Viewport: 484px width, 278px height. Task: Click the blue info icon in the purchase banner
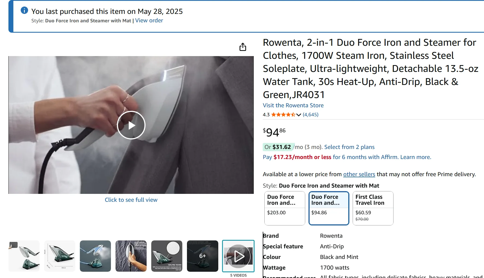coord(24,10)
